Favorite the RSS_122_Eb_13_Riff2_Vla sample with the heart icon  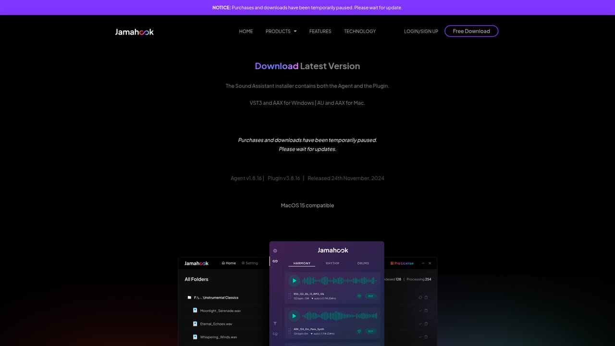(x=359, y=296)
